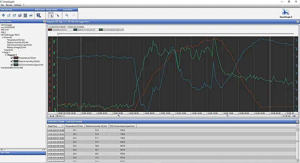Collapse the Channels tree node
300x163 pixels.
pyautogui.click(x=3, y=38)
